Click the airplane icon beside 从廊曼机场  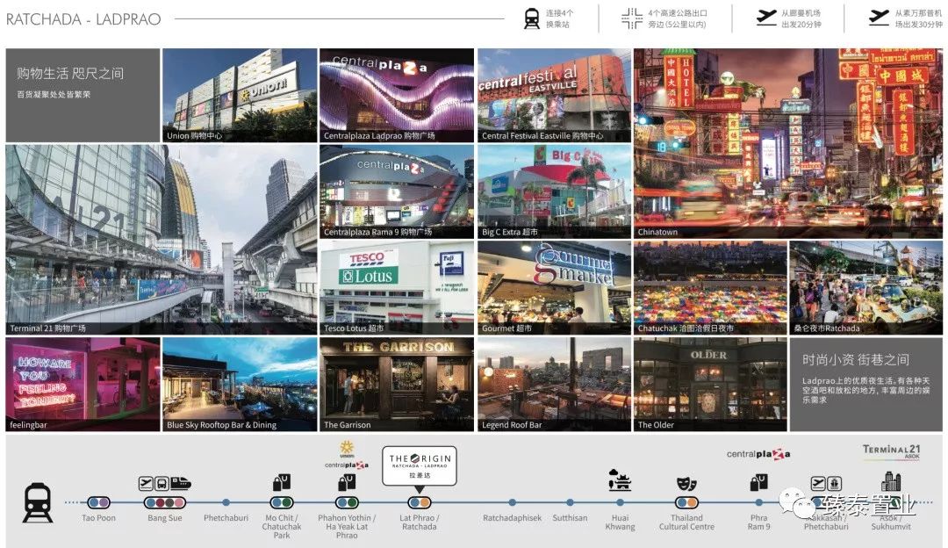(766, 18)
